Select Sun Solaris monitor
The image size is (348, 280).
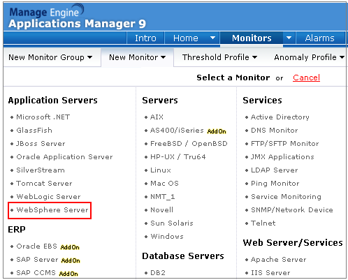click(x=172, y=223)
